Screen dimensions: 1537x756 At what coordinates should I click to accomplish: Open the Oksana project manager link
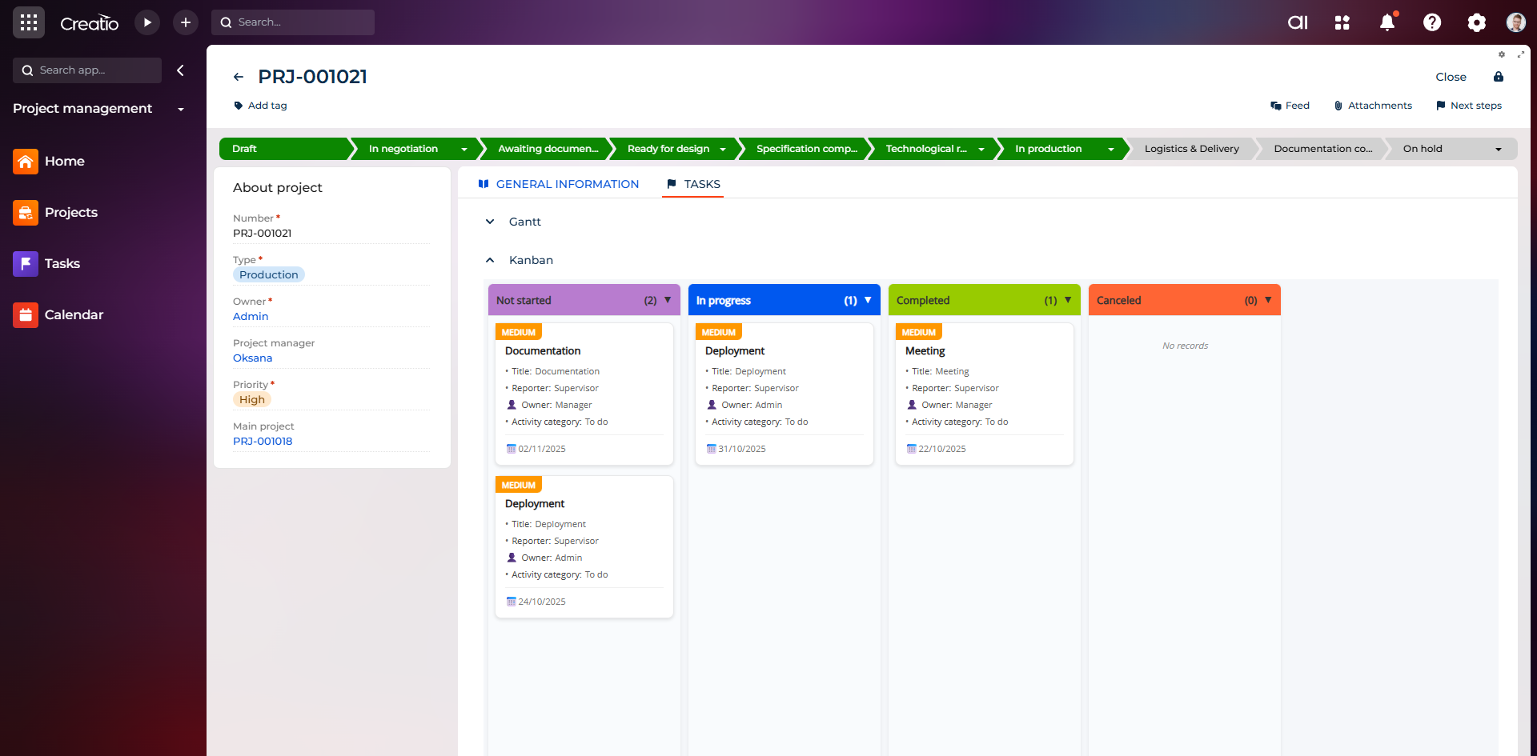252,358
